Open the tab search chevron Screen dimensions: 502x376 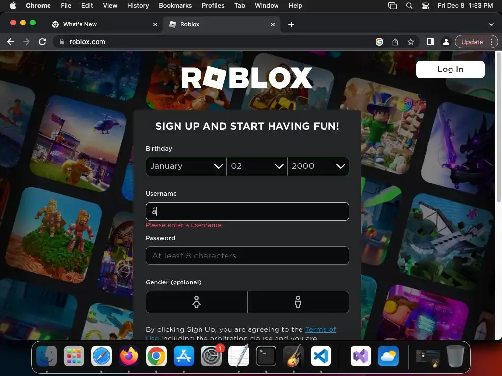click(x=491, y=24)
